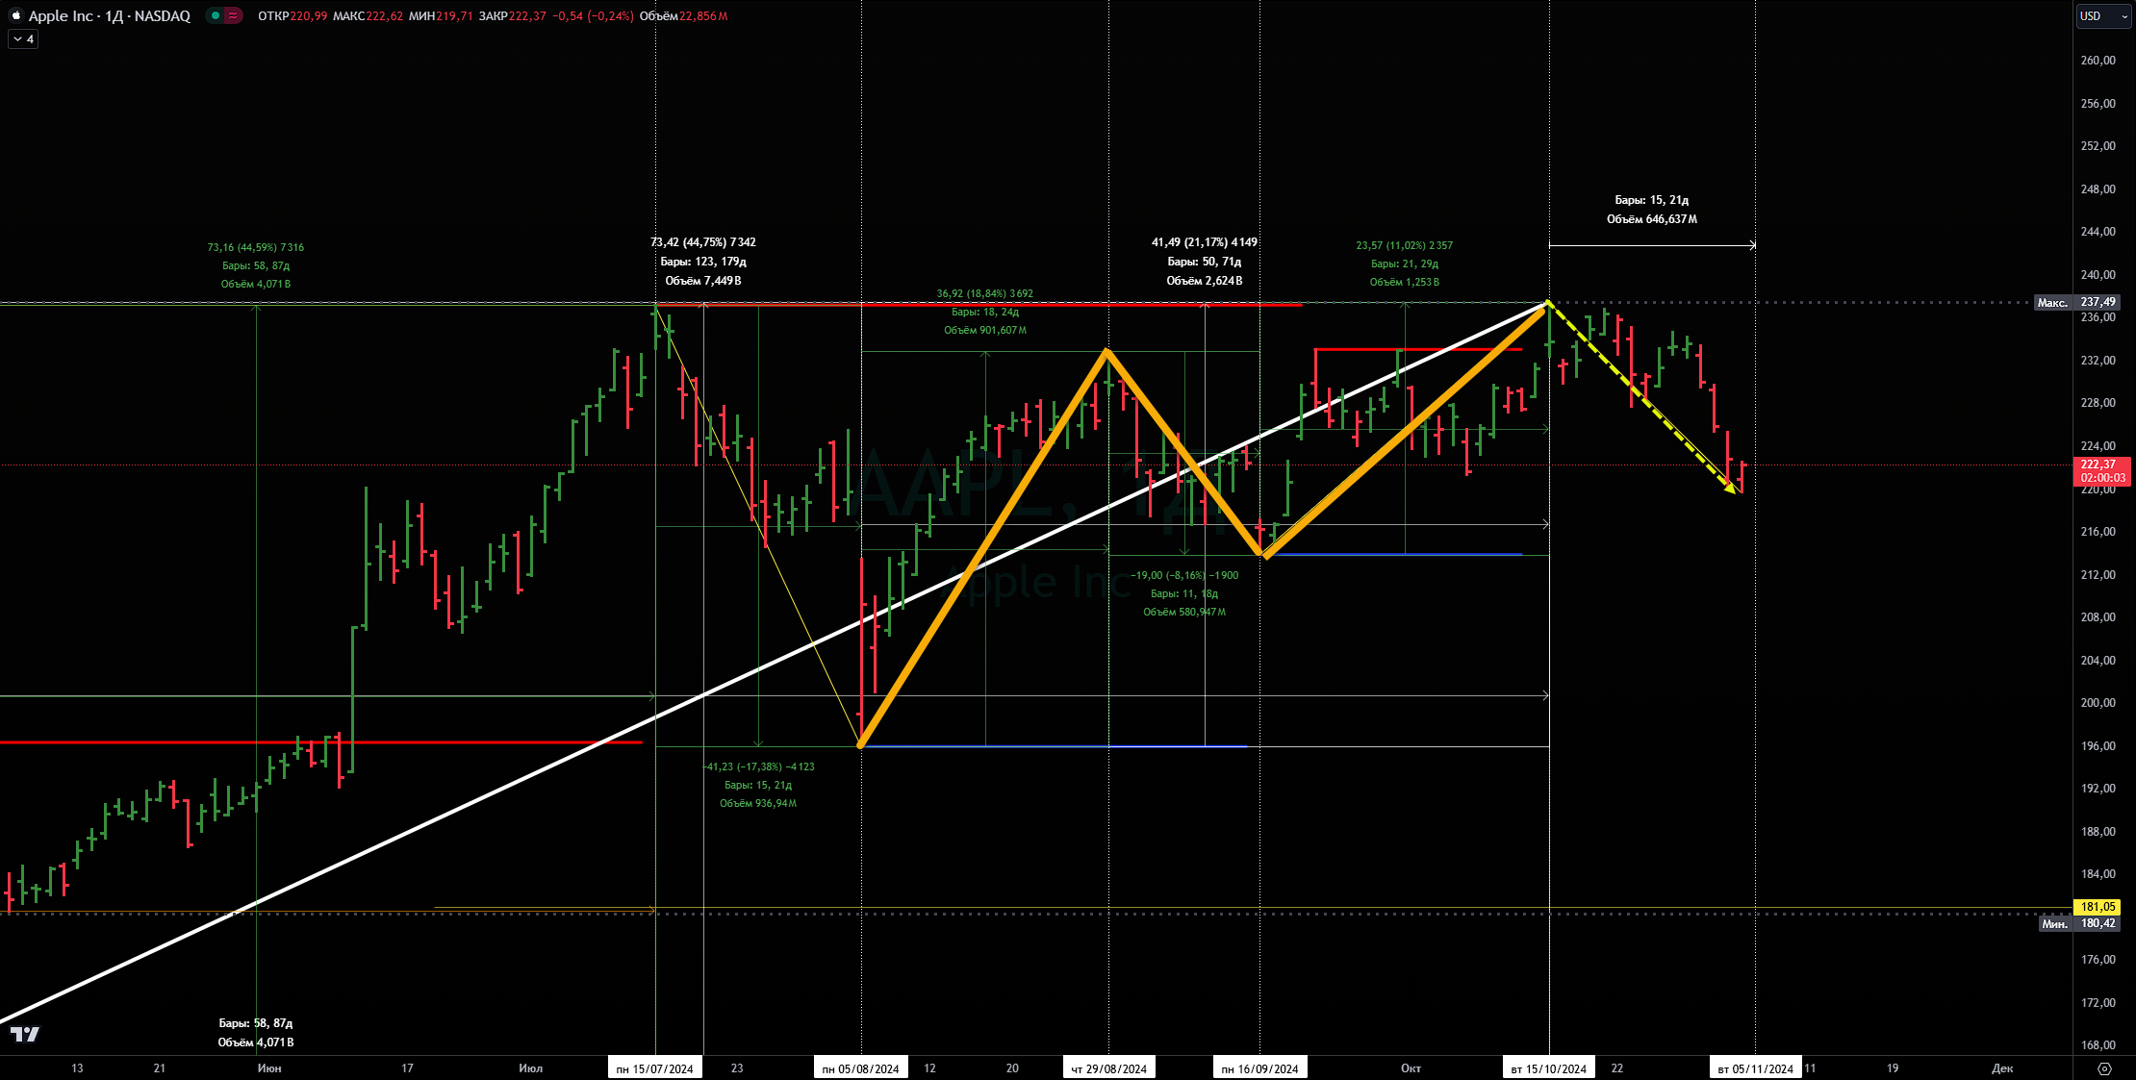Select the long red line at 237 level
The image size is (2136, 1080).
pos(979,305)
